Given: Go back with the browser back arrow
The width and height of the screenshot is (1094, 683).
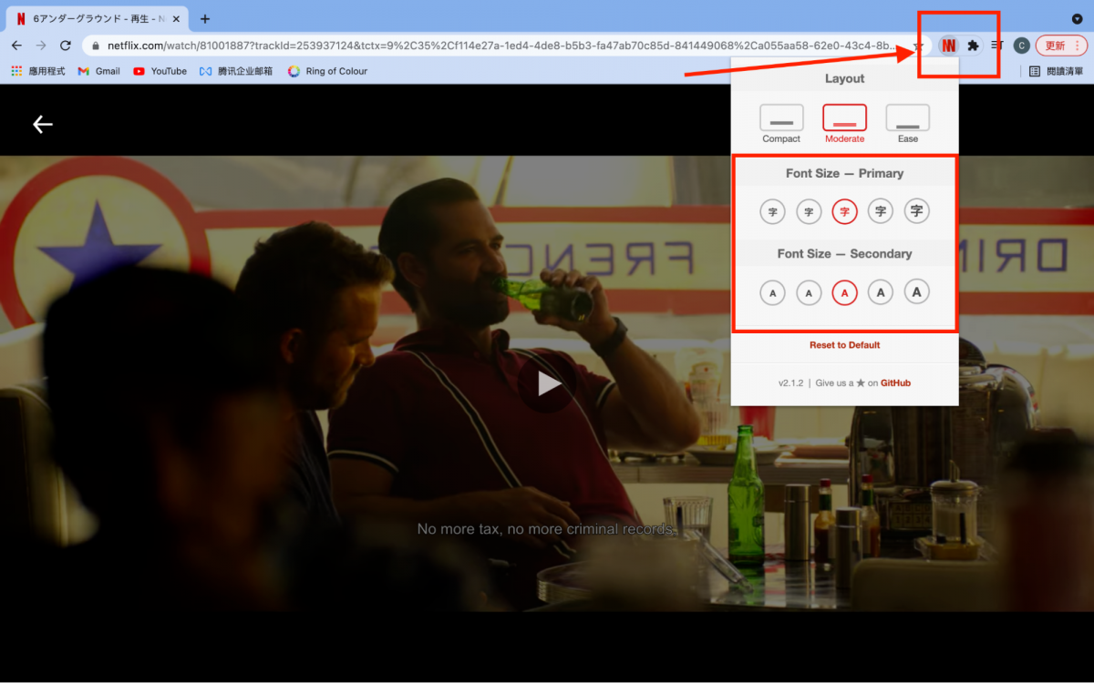Looking at the screenshot, I should [16, 46].
